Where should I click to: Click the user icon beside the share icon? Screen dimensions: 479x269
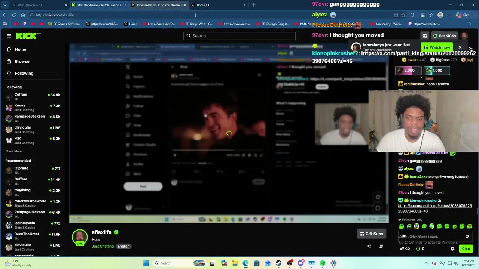click(381, 246)
